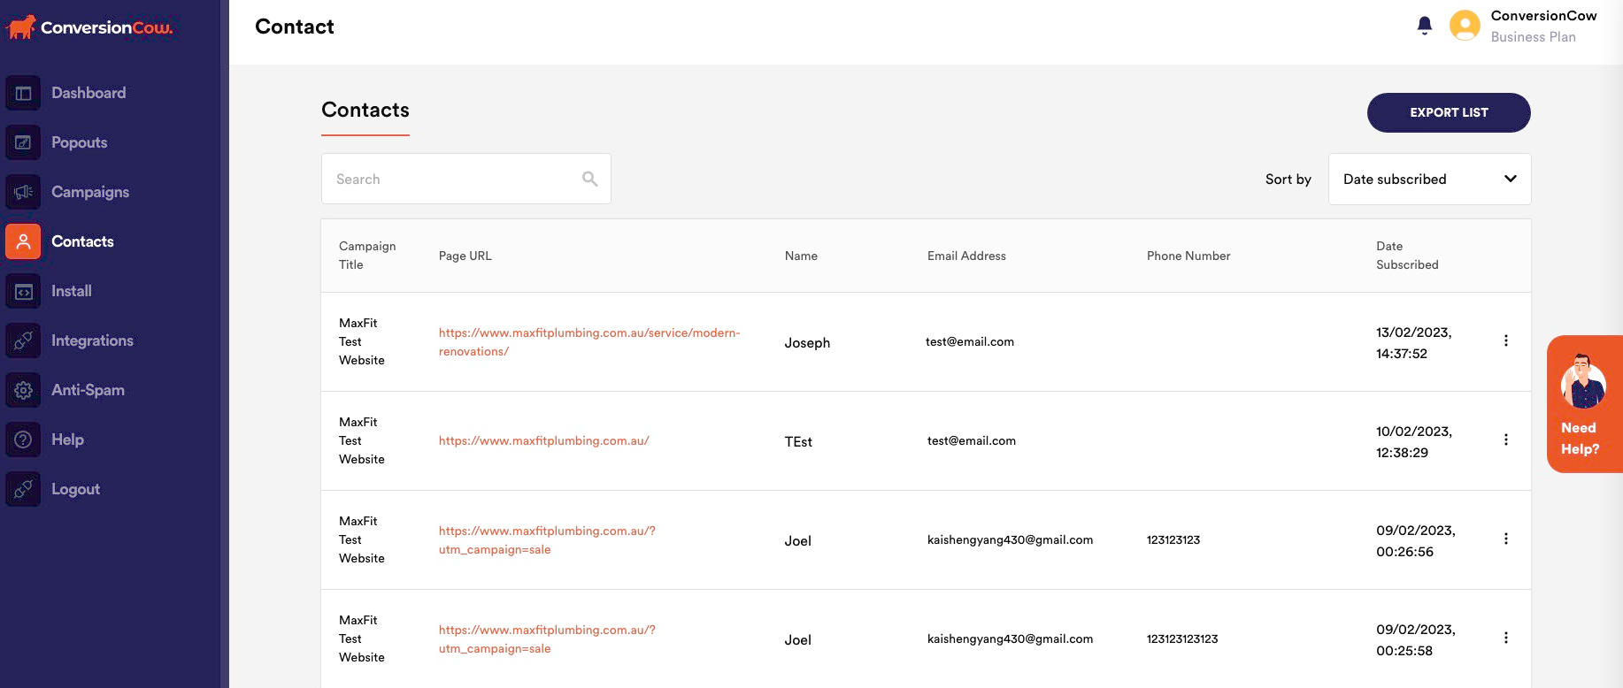Go to Anti-Spam menu item
Image resolution: width=1623 pixels, height=688 pixels.
[x=88, y=390]
